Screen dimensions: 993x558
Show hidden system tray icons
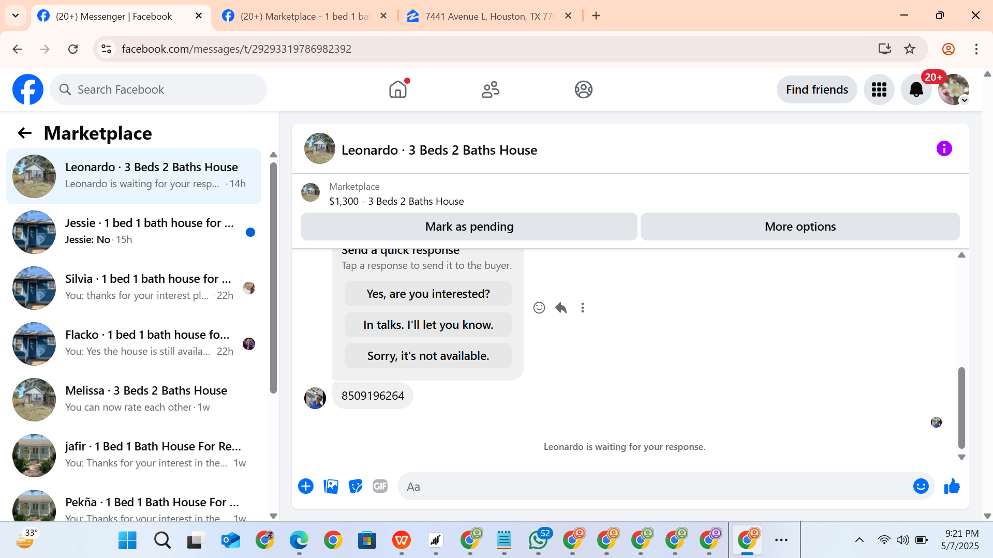[x=859, y=540]
